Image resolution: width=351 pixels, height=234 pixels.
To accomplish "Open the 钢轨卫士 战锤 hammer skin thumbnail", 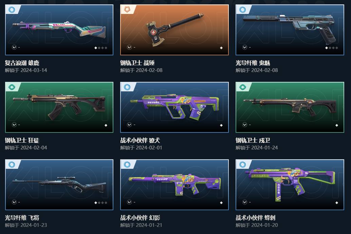I will coord(174,30).
